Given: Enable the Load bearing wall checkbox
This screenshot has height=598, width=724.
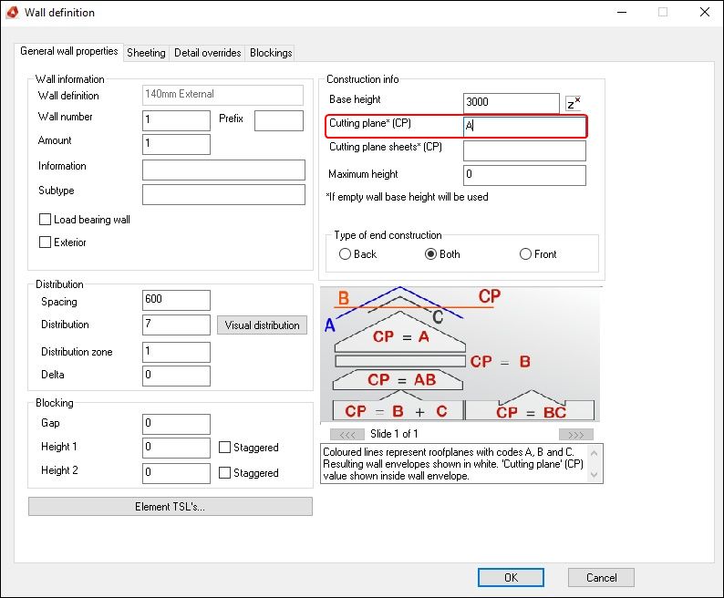Looking at the screenshot, I should (45, 220).
